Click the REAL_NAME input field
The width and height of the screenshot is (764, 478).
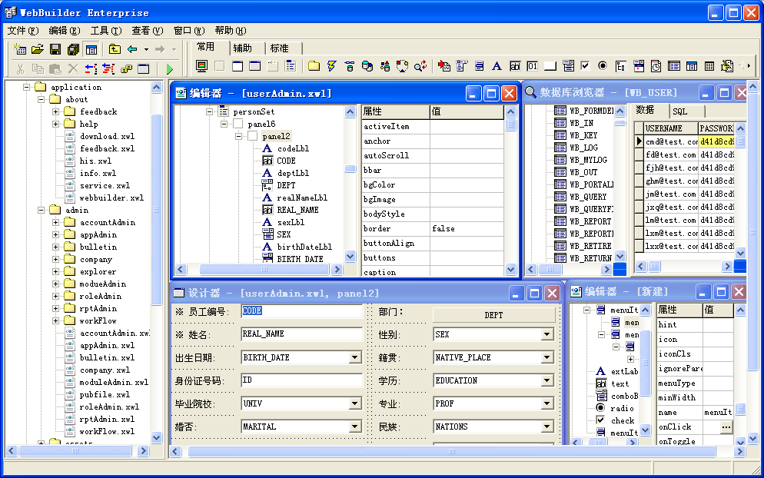pyautogui.click(x=301, y=334)
